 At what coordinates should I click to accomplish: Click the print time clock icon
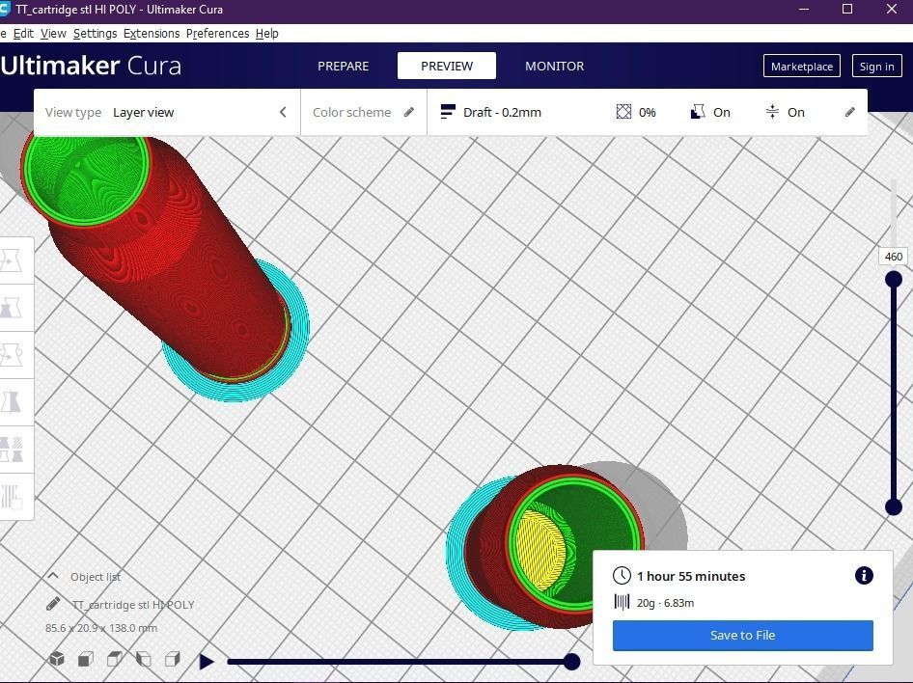622,575
